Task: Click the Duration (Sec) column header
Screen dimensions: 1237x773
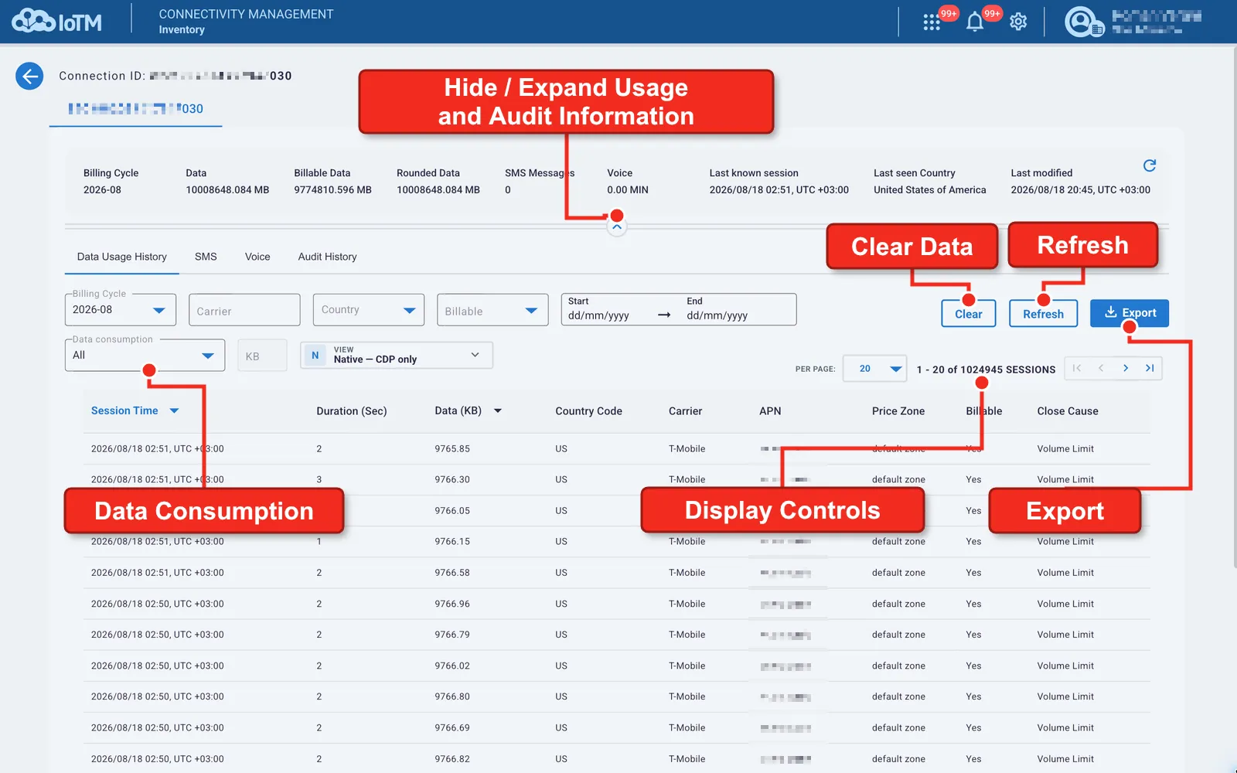Action: [352, 411]
